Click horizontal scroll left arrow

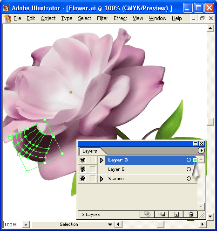pos(118,224)
